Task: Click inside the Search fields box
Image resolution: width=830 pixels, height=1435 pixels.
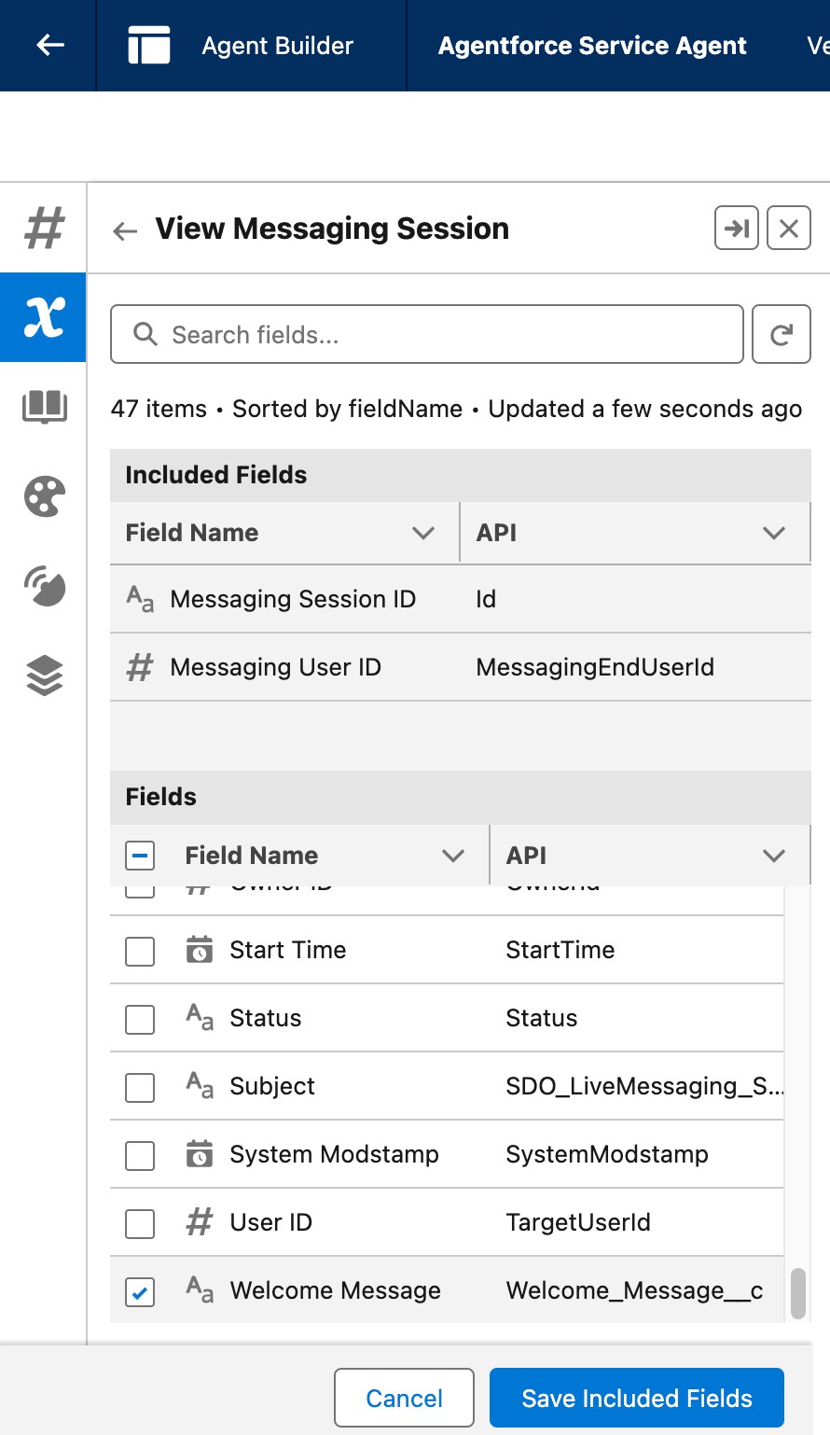Action: pos(438,334)
